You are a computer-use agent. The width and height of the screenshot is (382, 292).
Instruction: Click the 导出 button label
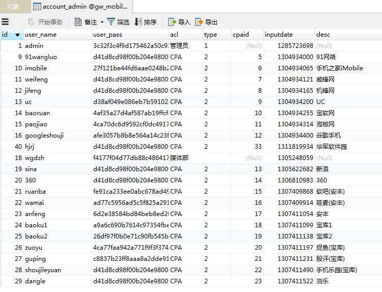pyautogui.click(x=211, y=22)
